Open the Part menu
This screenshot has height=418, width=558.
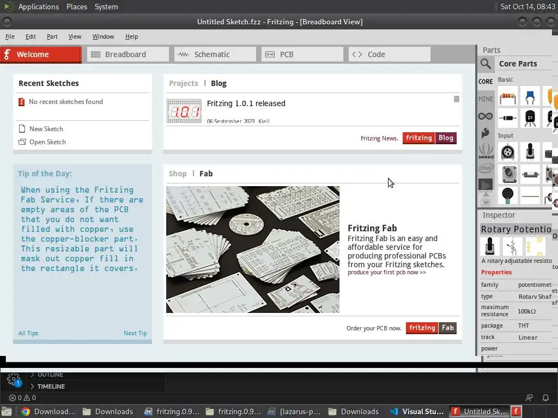(x=52, y=36)
